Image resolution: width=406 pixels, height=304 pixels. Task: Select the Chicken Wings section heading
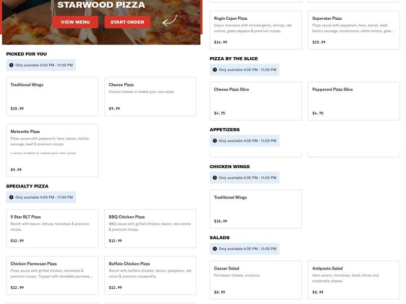pyautogui.click(x=229, y=166)
